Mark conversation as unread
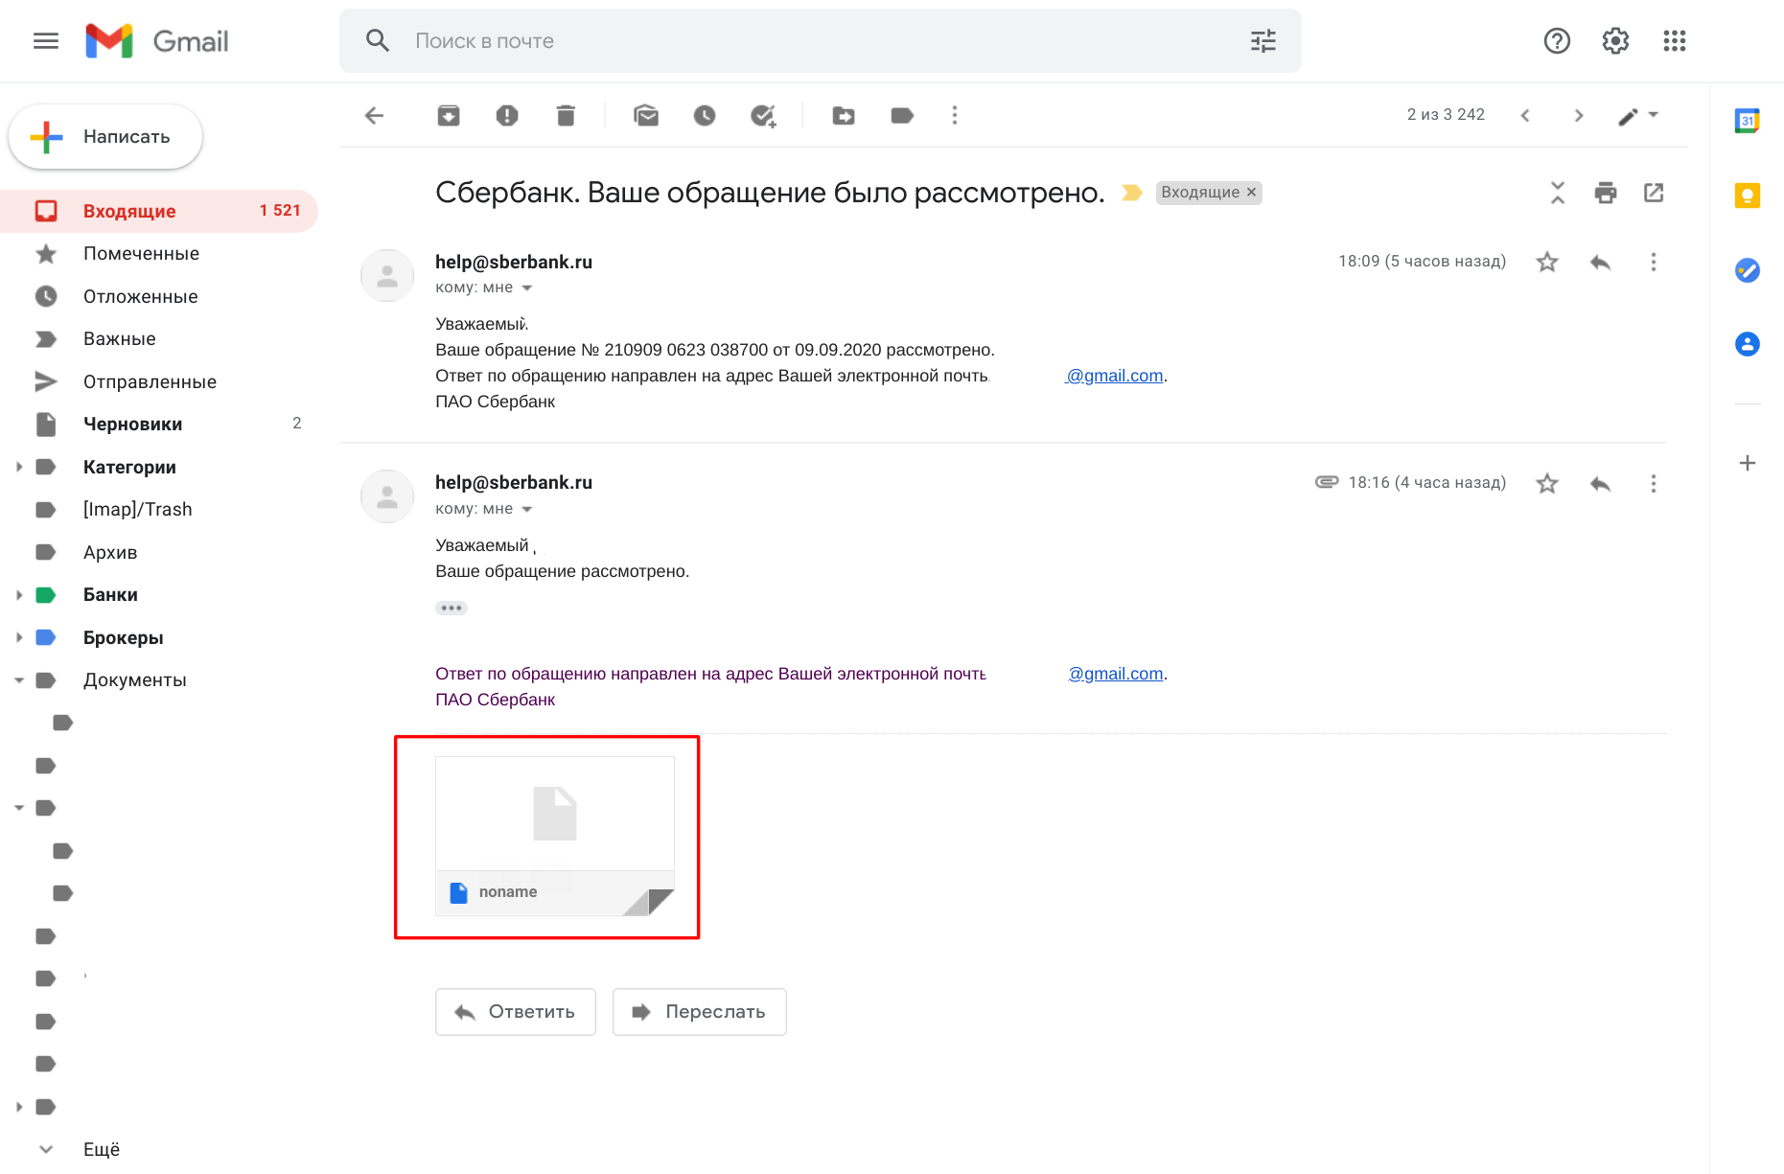 coord(646,116)
